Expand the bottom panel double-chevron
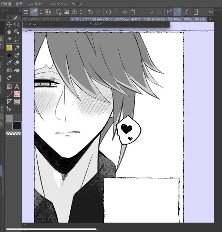Viewport: 222px width, 232px height. 25,225
